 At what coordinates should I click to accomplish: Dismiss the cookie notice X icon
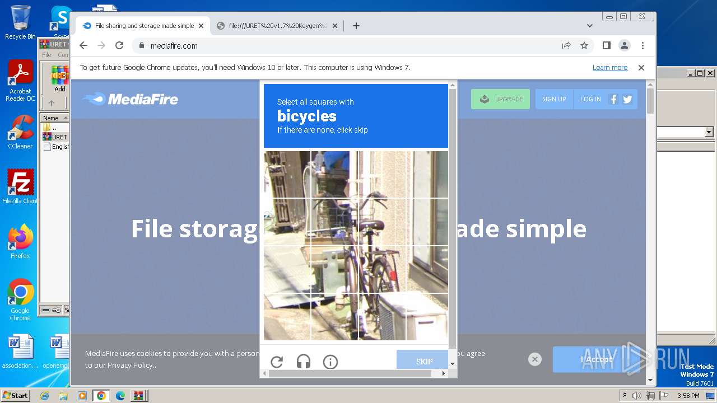[535, 359]
